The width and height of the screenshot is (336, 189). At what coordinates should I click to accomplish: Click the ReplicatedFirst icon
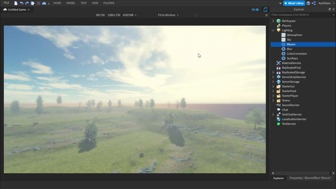point(279,68)
